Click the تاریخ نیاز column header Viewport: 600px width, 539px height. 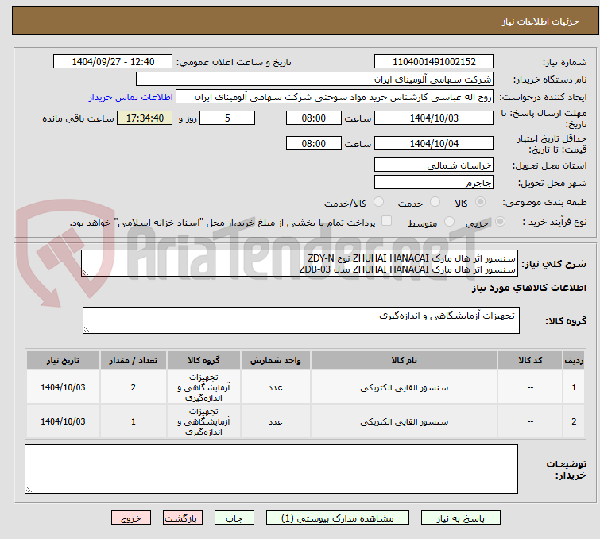tap(63, 360)
